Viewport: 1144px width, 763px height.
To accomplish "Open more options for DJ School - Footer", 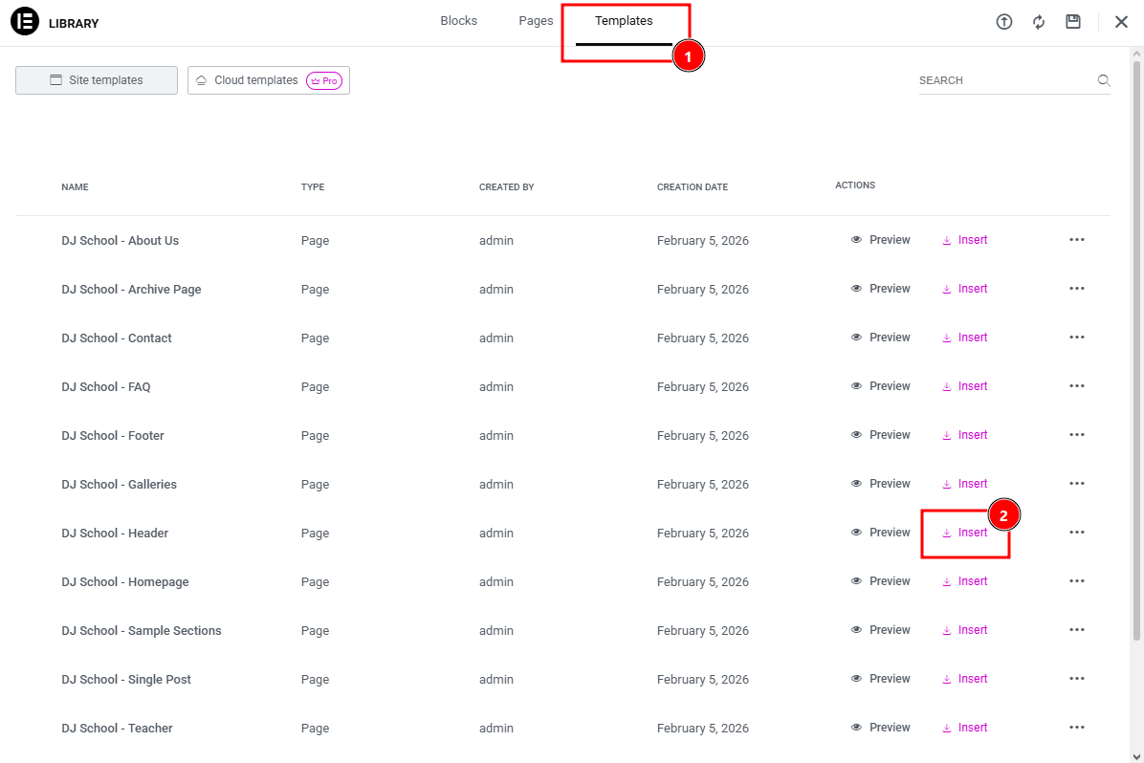I will pyautogui.click(x=1077, y=435).
